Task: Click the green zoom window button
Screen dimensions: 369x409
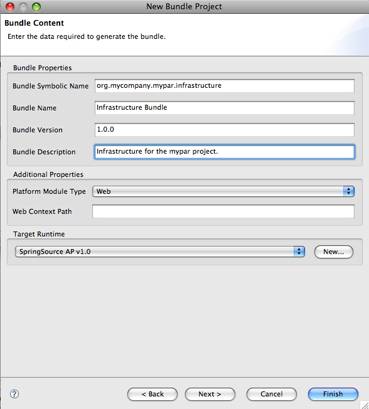Action: (36, 7)
